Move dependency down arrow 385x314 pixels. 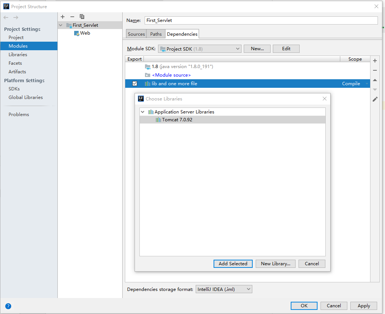point(375,90)
